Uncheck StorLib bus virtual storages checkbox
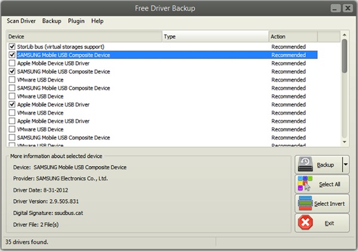 (13, 47)
